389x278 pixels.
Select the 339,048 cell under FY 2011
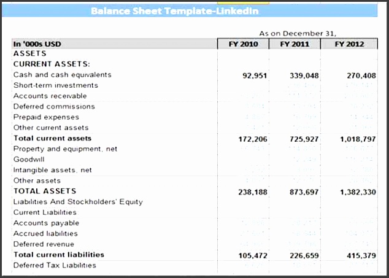(304, 76)
